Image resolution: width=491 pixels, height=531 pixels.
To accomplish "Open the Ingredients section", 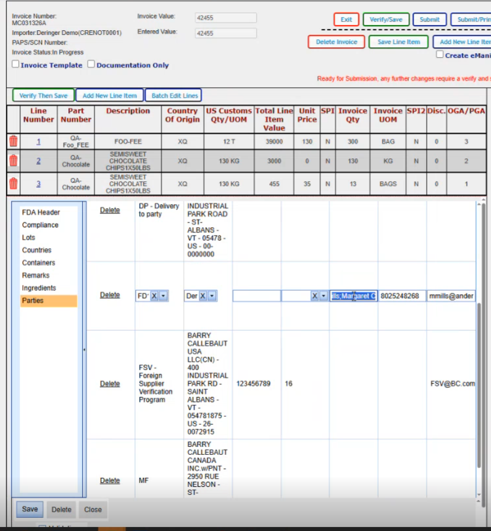I will (x=39, y=288).
